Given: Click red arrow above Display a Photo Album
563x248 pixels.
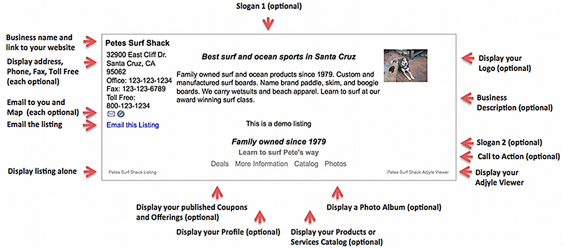Looking at the screenshot, I should point(337,193).
